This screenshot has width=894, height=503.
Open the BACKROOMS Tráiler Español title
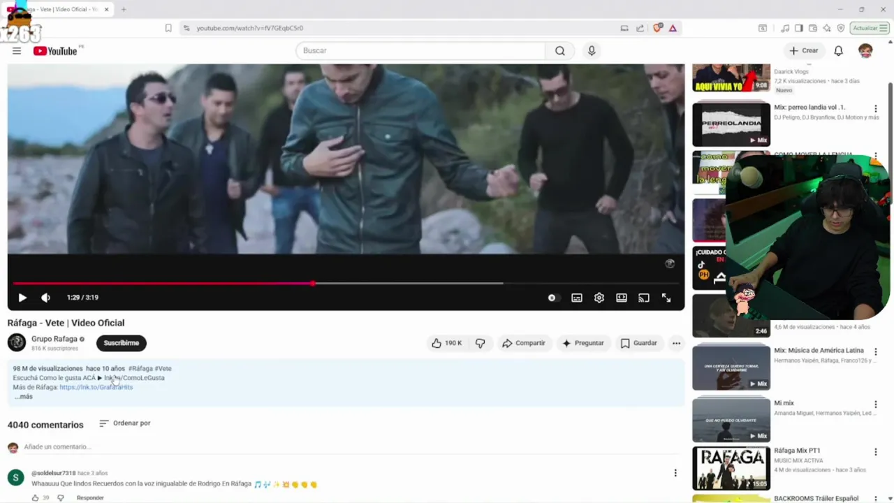816,498
